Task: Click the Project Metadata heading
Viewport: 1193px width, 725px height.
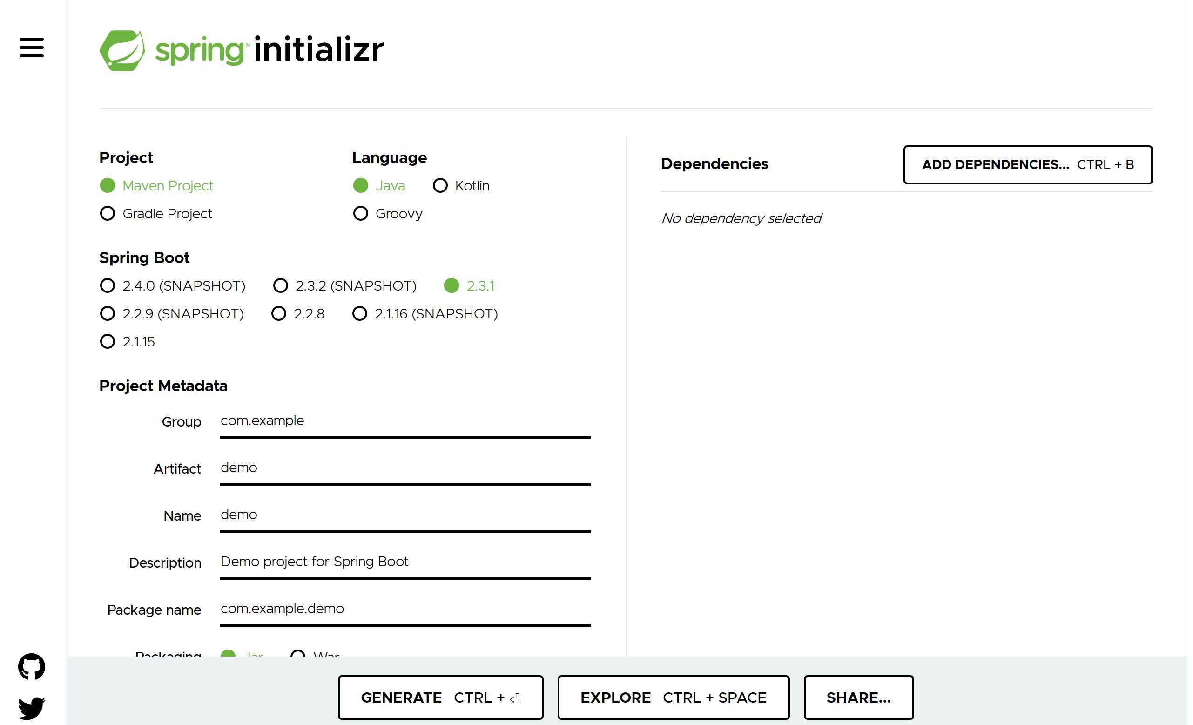Action: pyautogui.click(x=163, y=386)
